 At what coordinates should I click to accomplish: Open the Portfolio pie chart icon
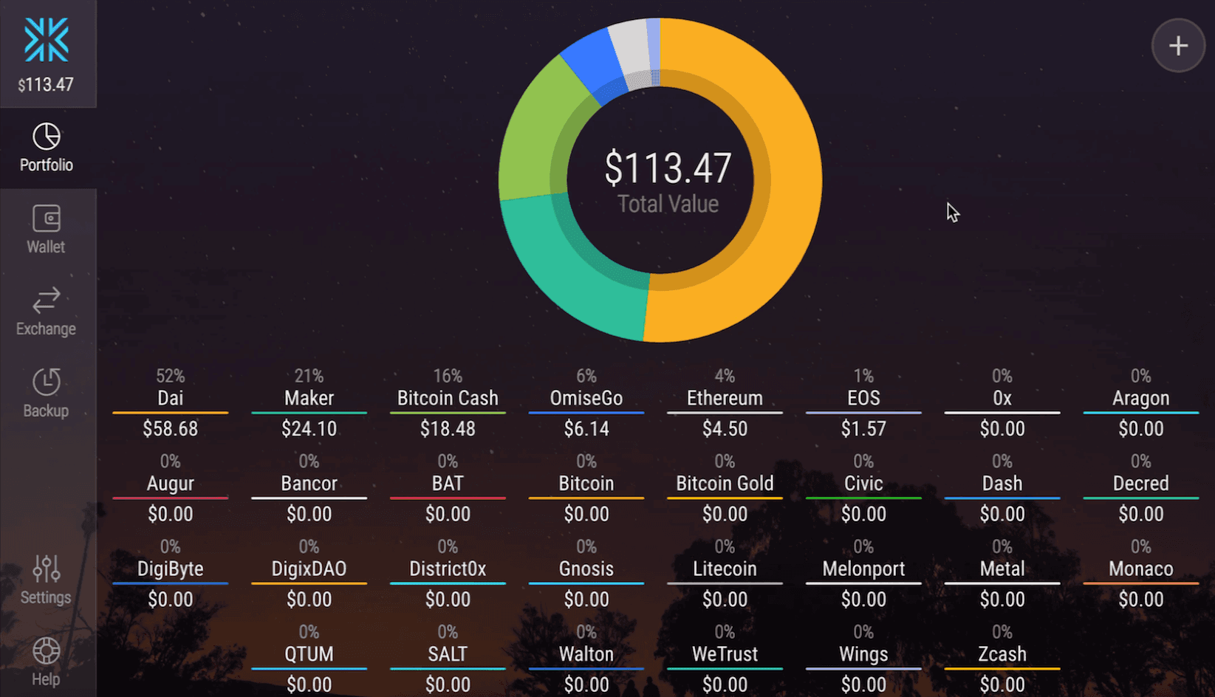(47, 137)
